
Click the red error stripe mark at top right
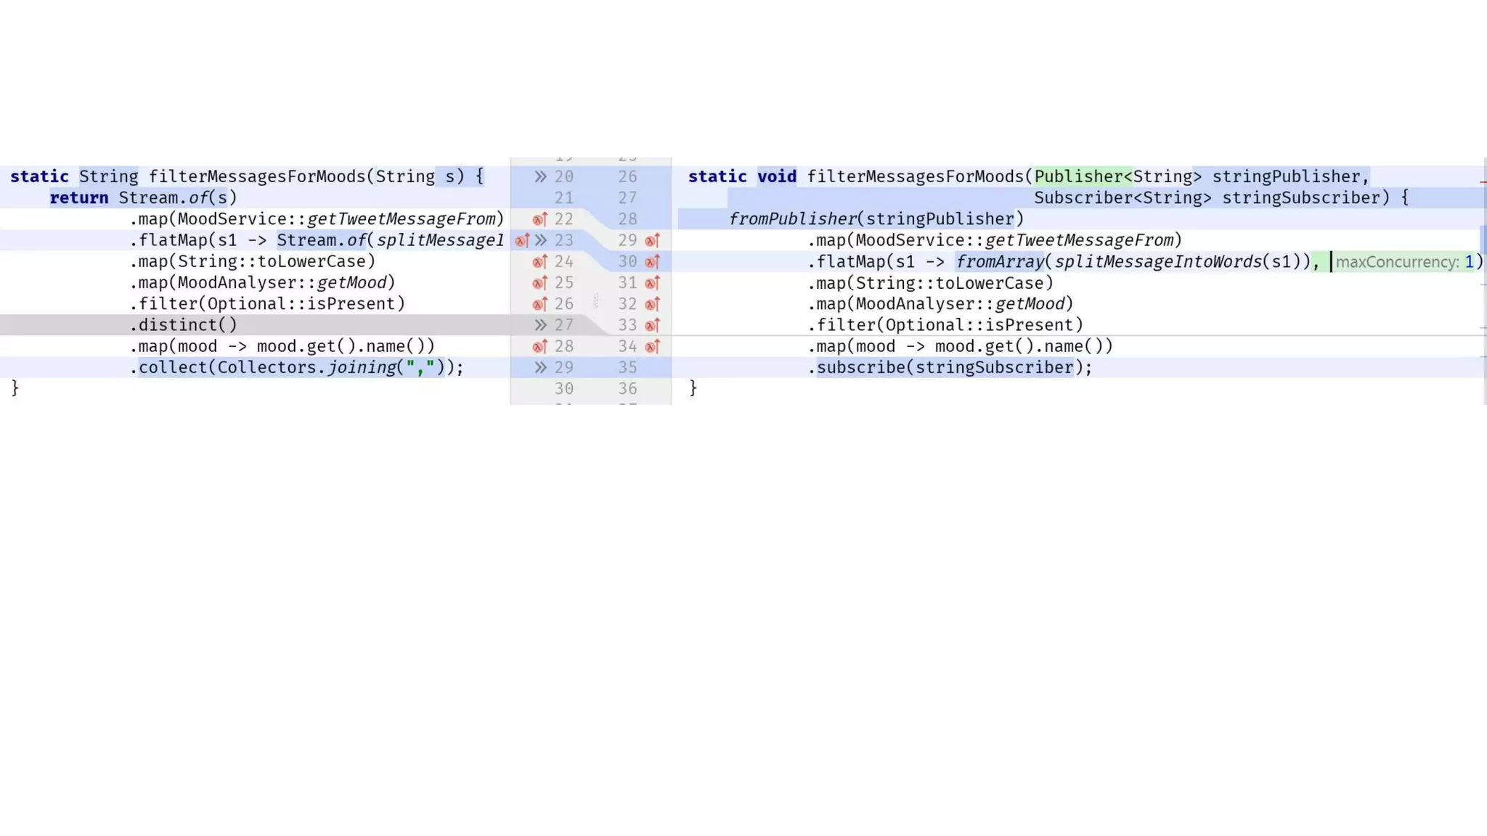1483,181
